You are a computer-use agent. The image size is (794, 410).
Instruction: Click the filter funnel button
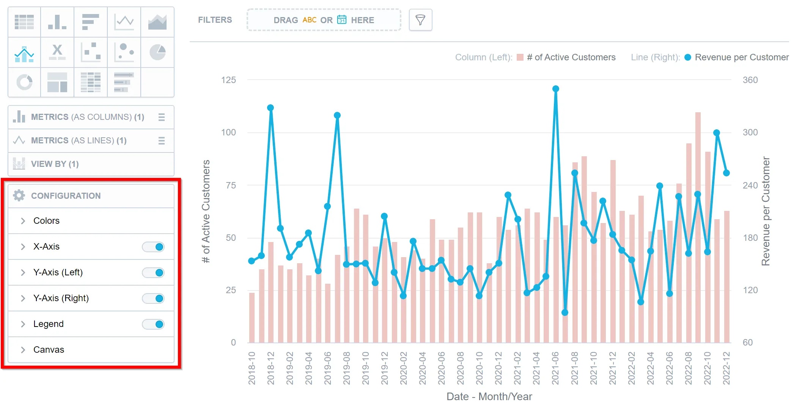[x=420, y=20]
